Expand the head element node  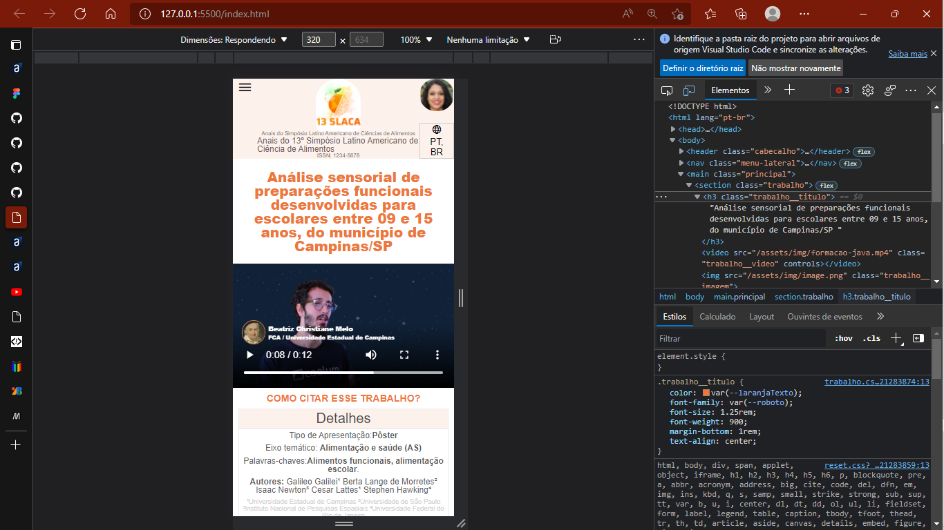673,129
